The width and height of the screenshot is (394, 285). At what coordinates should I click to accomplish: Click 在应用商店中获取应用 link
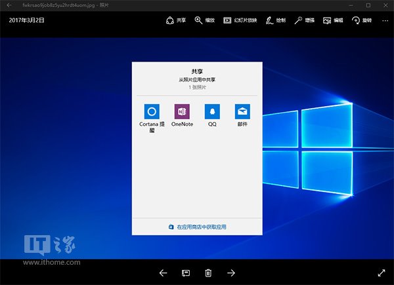click(x=197, y=227)
